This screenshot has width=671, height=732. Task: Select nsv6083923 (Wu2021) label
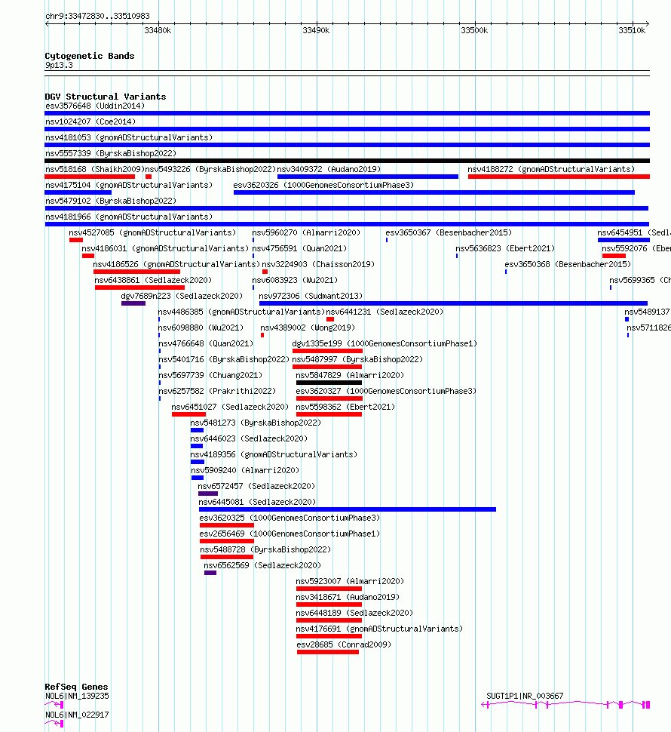coord(295,281)
